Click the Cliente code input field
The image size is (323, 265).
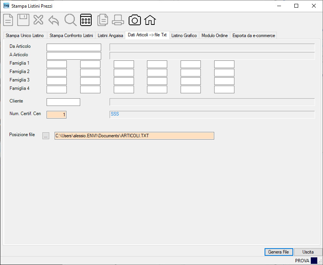(x=63, y=102)
